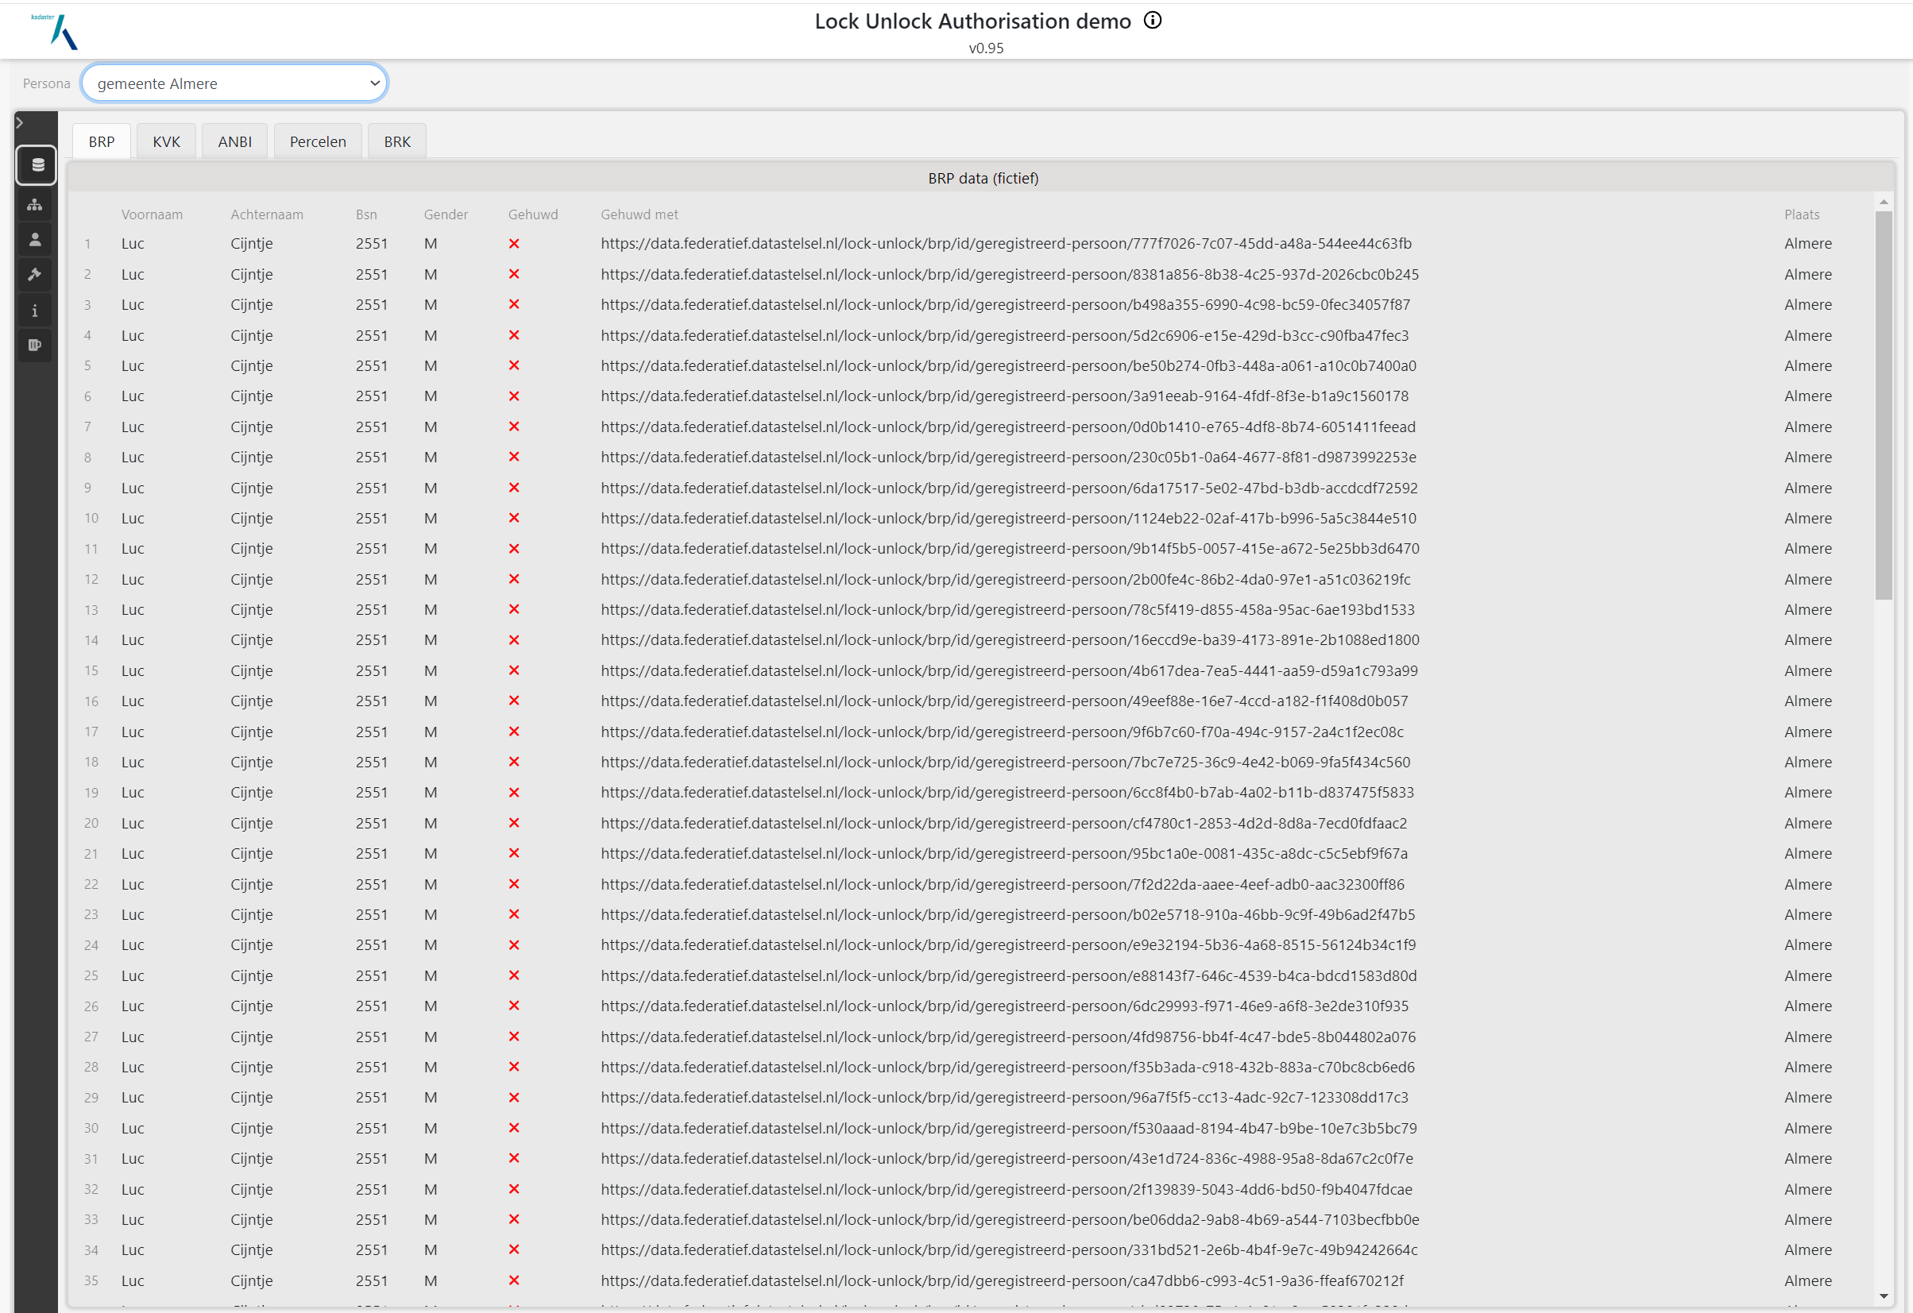Click the Gender column header
Viewport: 1913px width, 1313px height.
click(446, 214)
